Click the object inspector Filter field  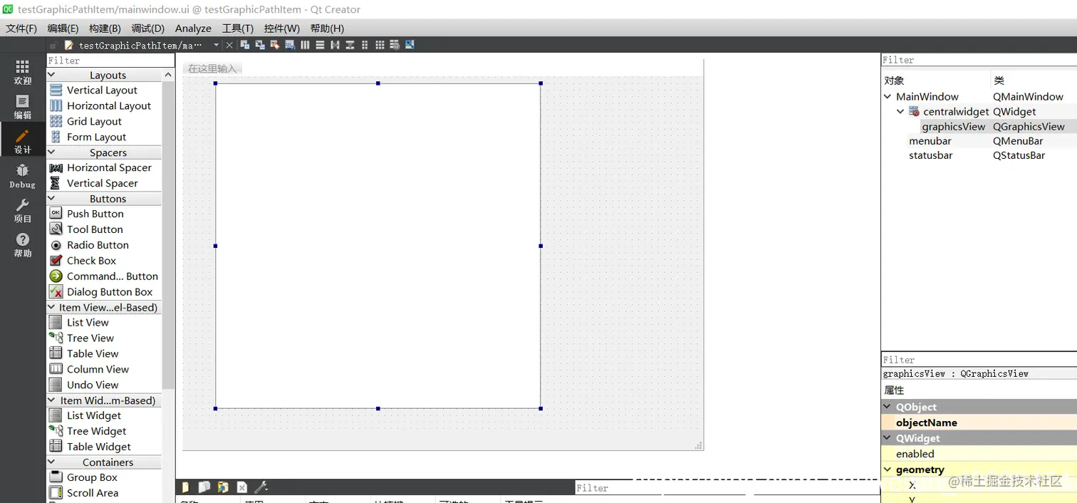pyautogui.click(x=979, y=60)
